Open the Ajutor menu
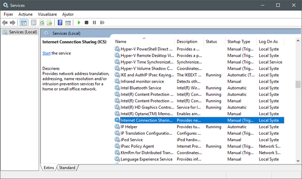 point(68,14)
